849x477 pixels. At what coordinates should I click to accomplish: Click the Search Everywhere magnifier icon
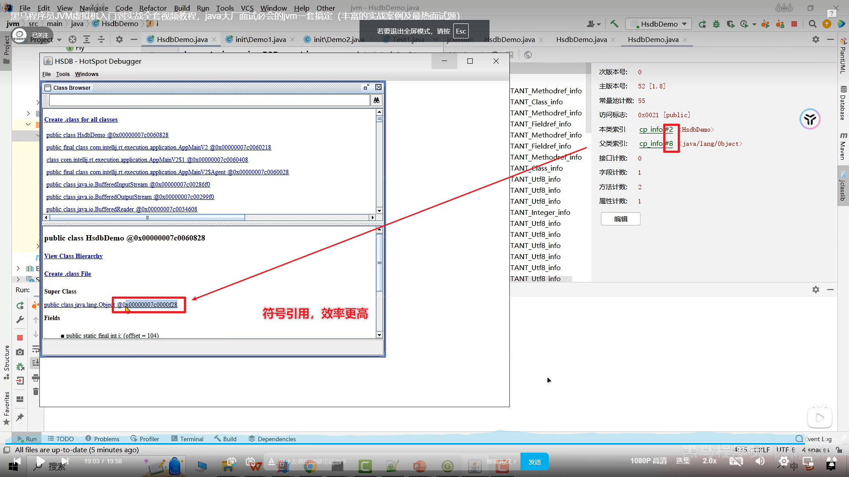tap(812, 24)
